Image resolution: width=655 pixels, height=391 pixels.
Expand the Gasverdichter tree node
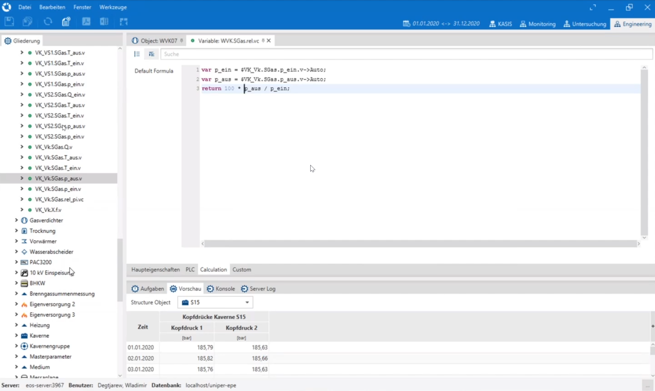tap(16, 220)
